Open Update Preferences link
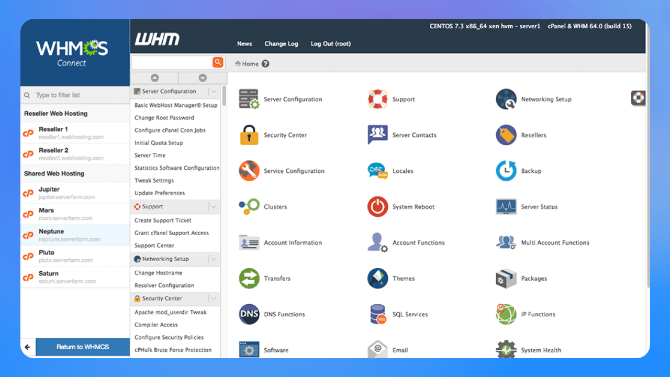670x377 pixels. tap(160, 193)
